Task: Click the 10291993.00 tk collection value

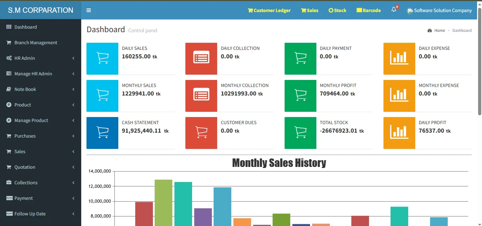Action: coord(242,93)
